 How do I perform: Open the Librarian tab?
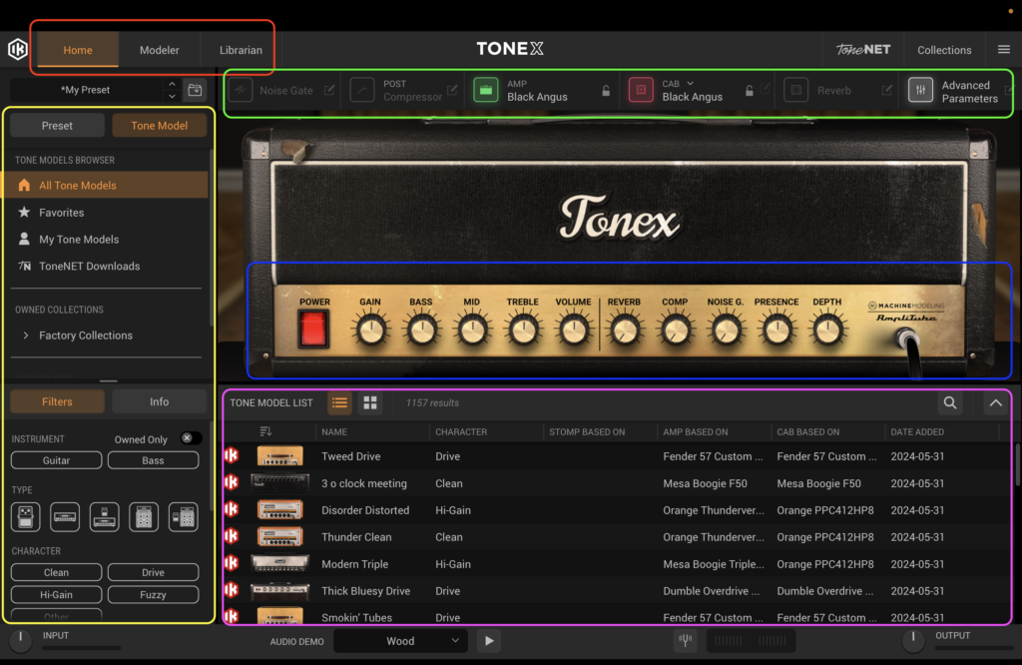(241, 50)
